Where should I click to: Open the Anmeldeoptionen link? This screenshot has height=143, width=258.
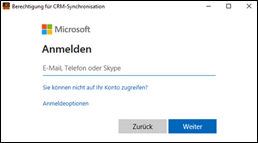coord(66,103)
